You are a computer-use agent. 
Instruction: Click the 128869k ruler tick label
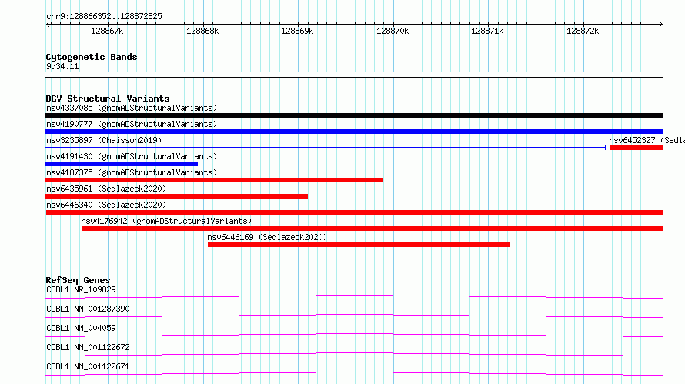tap(297, 31)
